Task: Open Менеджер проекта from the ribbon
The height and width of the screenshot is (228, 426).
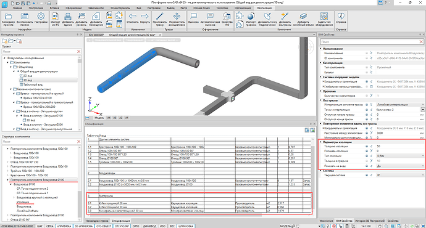Action: click(x=9, y=19)
